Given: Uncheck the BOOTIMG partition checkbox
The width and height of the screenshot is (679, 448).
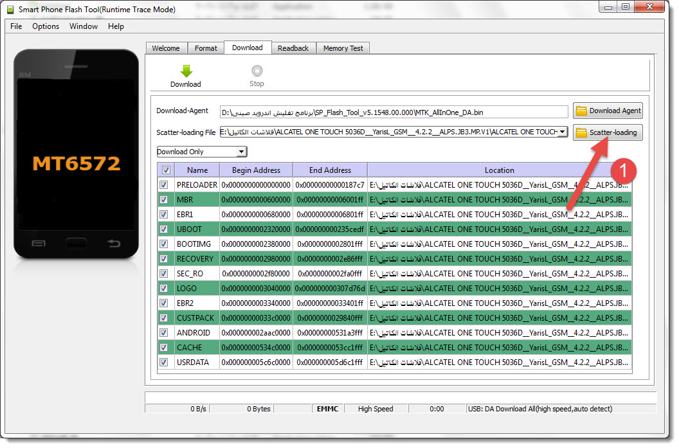Looking at the screenshot, I should pos(164,244).
